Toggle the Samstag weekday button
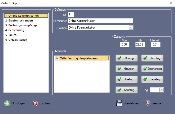Viewport: 175px width, 114px height. click(x=152, y=79)
